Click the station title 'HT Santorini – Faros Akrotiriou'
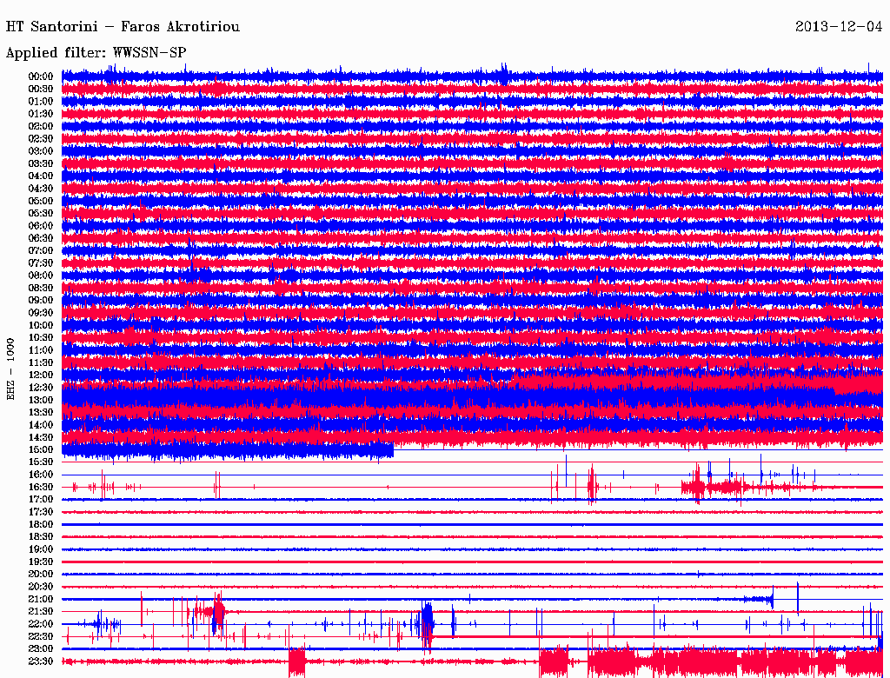Image resolution: width=890 pixels, height=678 pixels. (x=123, y=27)
